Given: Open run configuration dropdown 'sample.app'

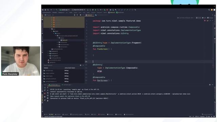Looking at the screenshot, I should click(x=64, y=10).
